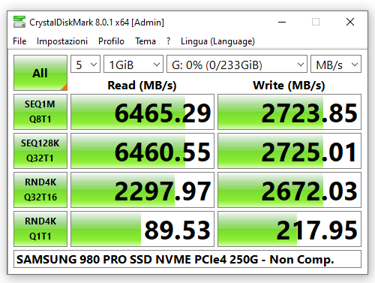
Task: Click the Read (MB/s) column header
Action: pyautogui.click(x=142, y=86)
